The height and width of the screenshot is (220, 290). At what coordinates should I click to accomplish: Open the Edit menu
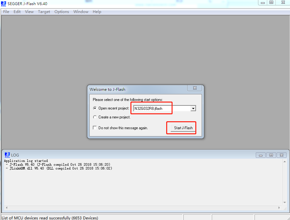(17, 12)
